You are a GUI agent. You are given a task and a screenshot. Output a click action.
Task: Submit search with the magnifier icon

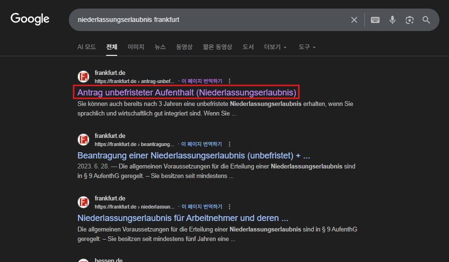tap(426, 20)
